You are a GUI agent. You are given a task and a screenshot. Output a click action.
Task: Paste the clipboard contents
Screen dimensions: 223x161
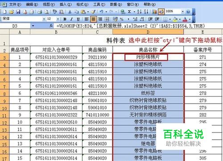pyautogui.click(x=83, y=12)
